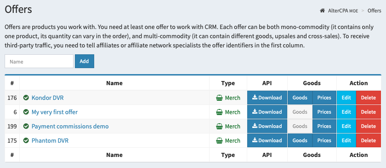Screen dimensions: 386x168
Task: Click the Add offer button
Action: pos(85,61)
